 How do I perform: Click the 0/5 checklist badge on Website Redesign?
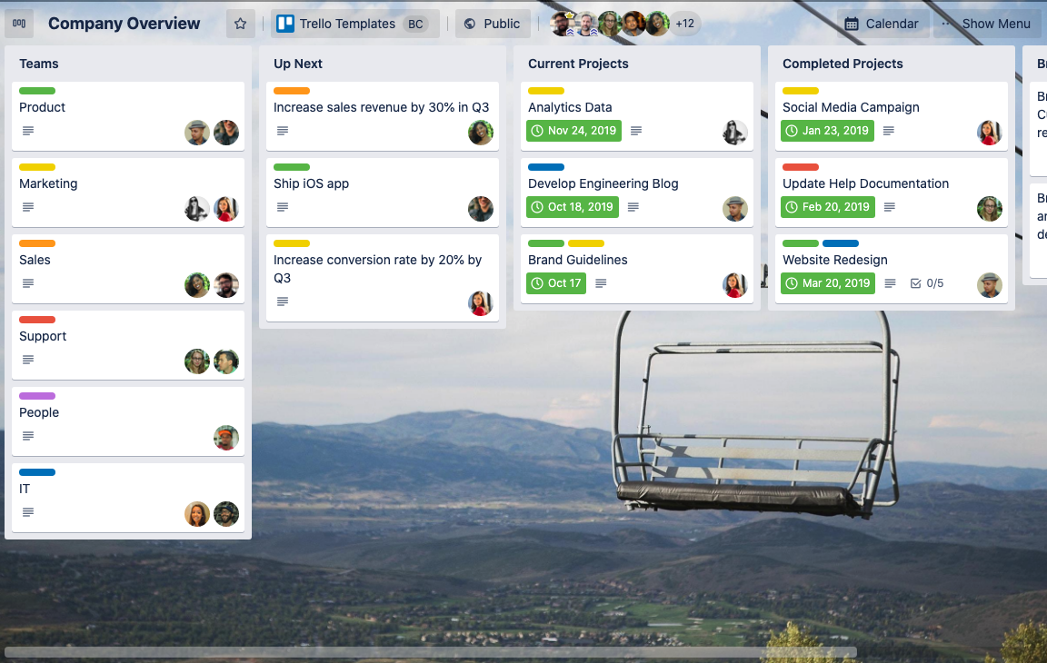[926, 282]
